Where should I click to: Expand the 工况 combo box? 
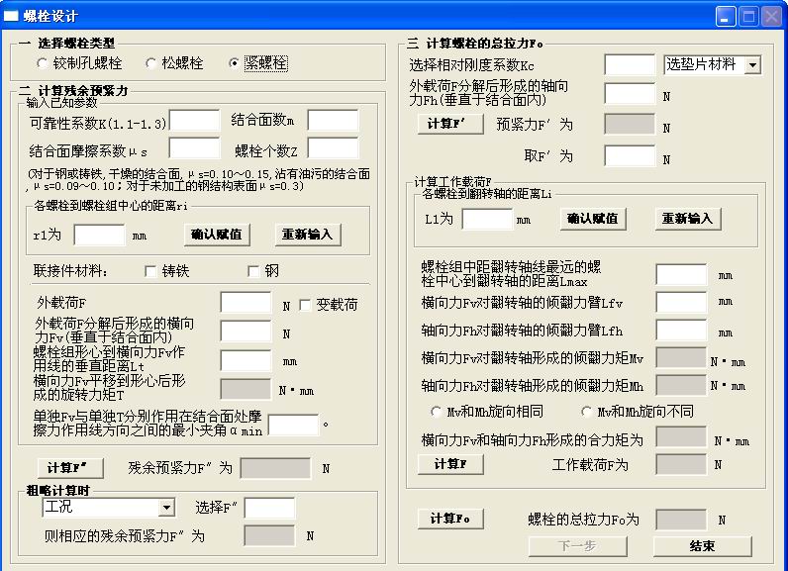tap(166, 508)
